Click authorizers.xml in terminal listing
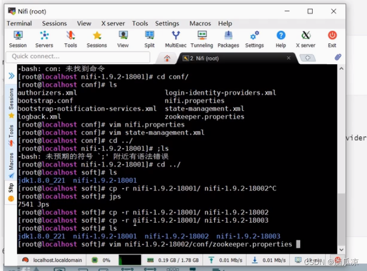Image resolution: width=367 pixels, height=271 pixels. (x=47, y=93)
